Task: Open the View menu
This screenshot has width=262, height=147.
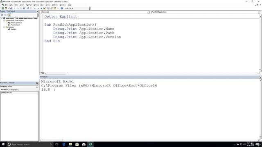Action: click(x=16, y=5)
